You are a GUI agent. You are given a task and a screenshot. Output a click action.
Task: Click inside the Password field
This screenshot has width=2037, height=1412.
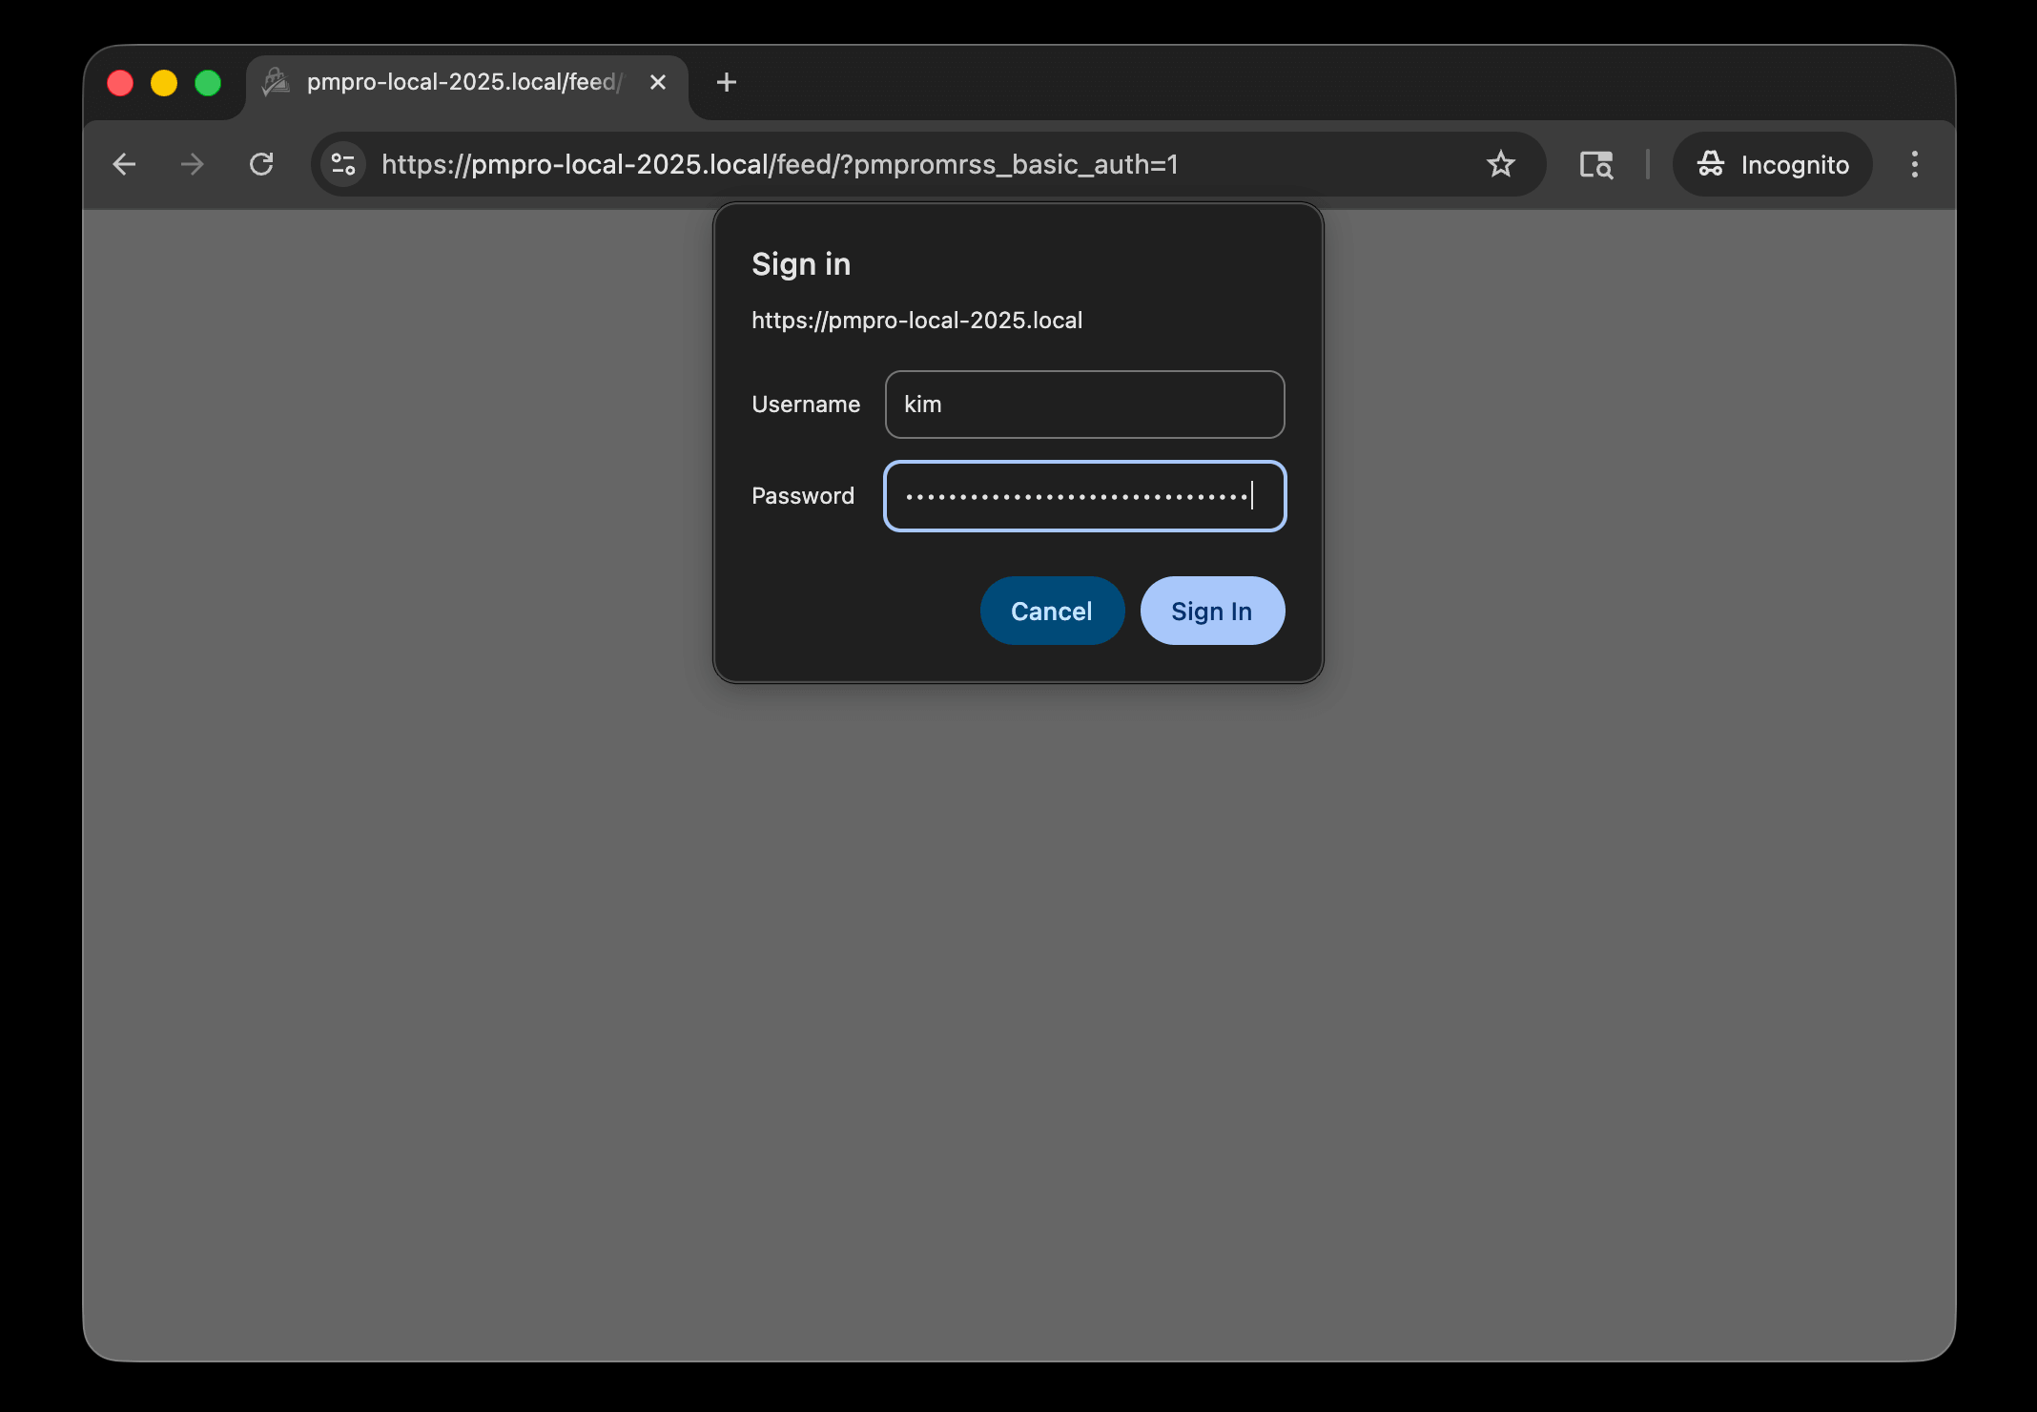[1084, 496]
